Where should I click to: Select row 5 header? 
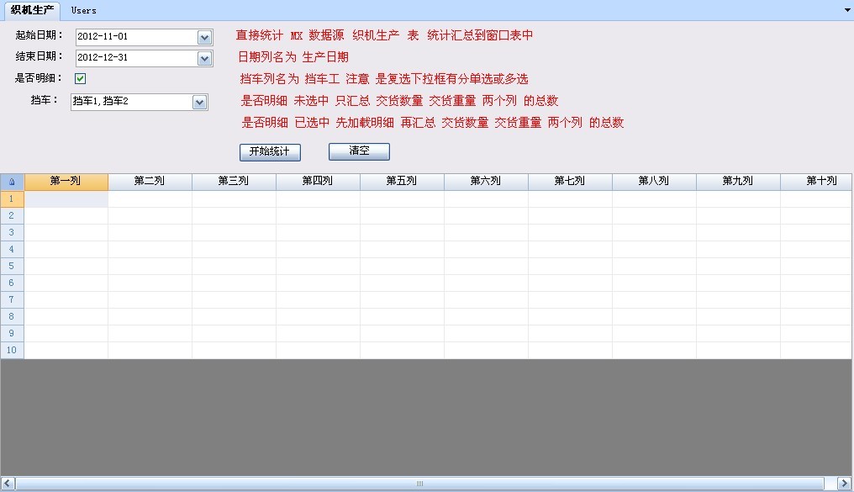point(12,266)
